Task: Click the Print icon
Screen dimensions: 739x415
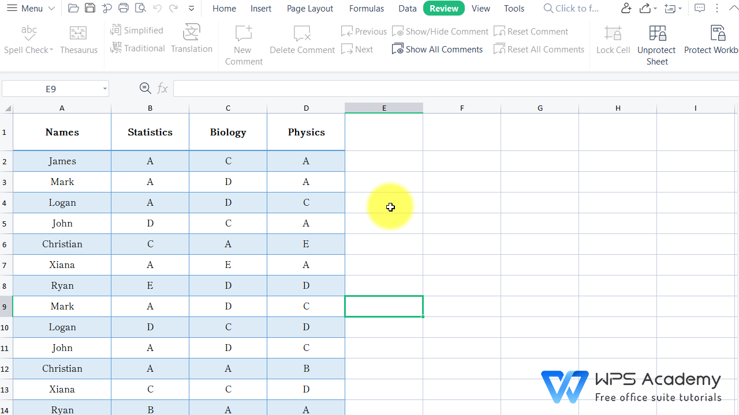Action: [x=123, y=8]
